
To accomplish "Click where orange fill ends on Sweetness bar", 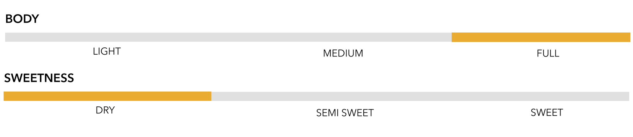I will click(x=211, y=96).
